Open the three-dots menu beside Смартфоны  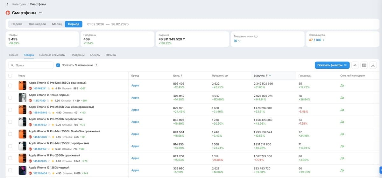point(41,13)
